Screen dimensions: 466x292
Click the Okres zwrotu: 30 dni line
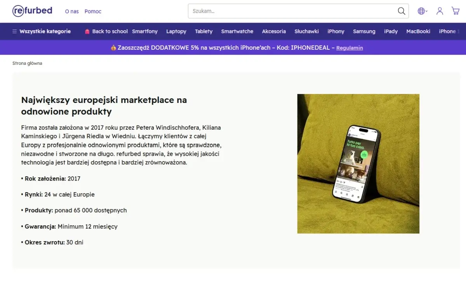52,242
